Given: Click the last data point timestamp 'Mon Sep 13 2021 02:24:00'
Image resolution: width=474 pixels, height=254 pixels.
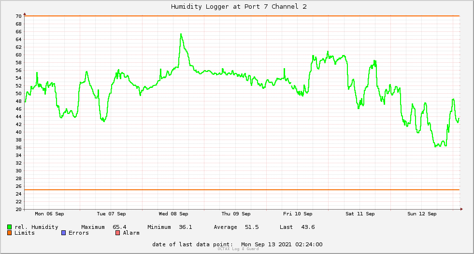Looking at the screenshot, I should pyautogui.click(x=282, y=244).
